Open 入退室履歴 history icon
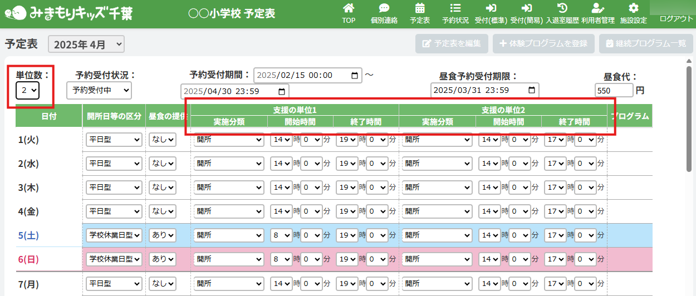Viewport: 696px width, 296px height. point(562,8)
